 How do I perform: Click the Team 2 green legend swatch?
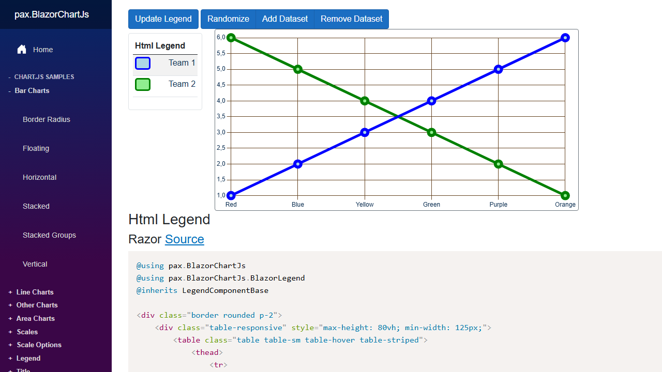coord(143,84)
